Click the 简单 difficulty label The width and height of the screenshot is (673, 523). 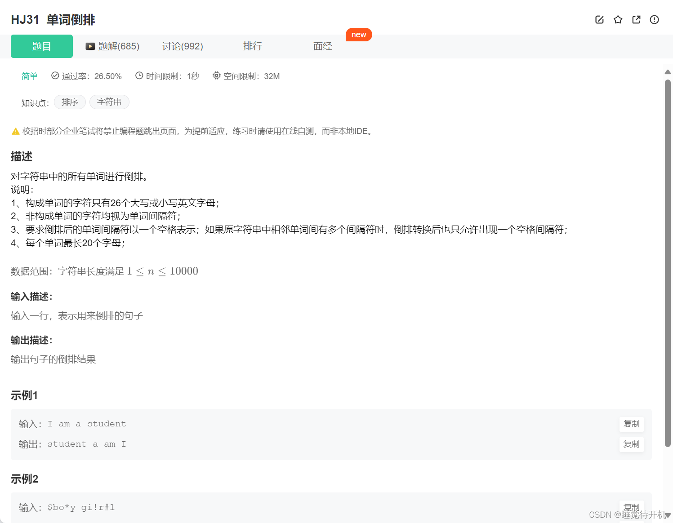click(30, 76)
